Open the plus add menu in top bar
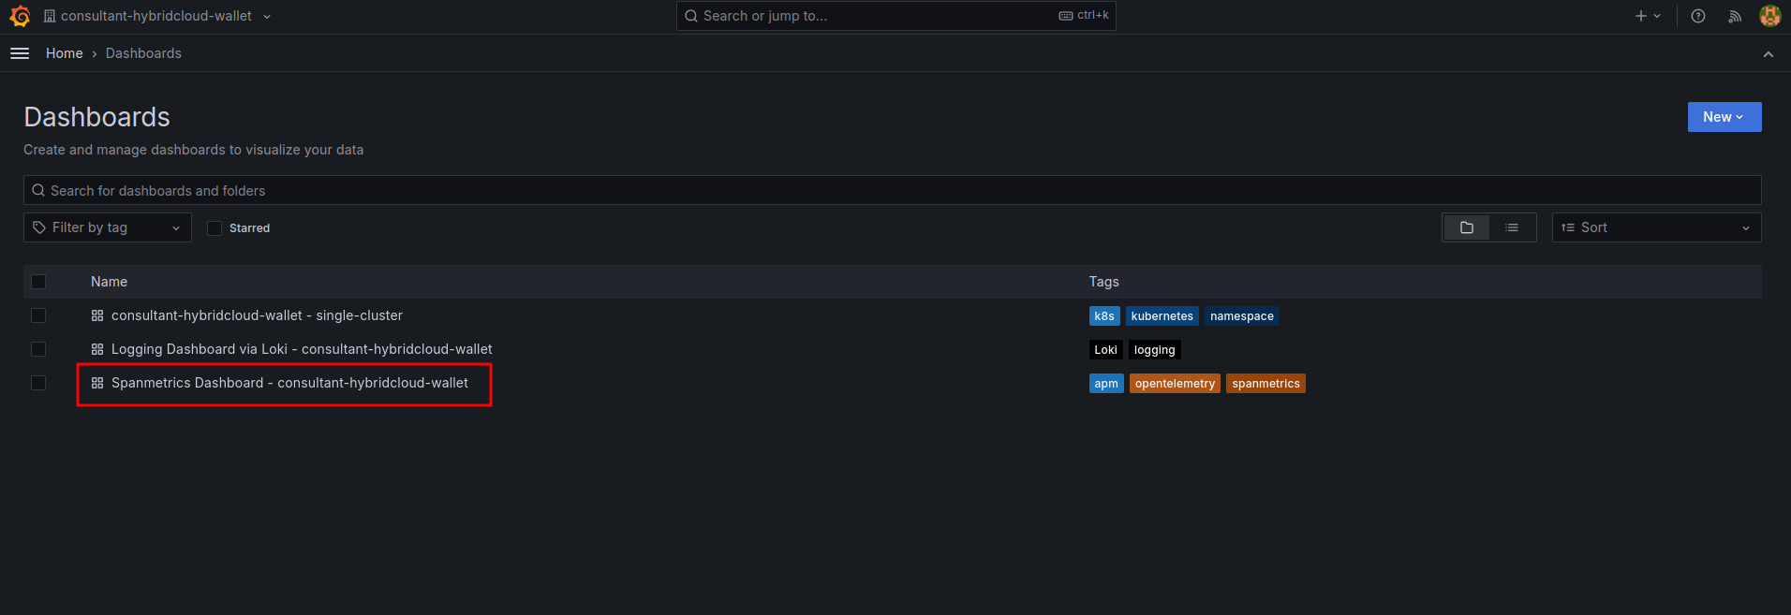 click(1648, 16)
